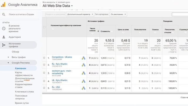This screenshot has height=106, width=188.
Task: Click sort arrow on Число кликов column
Action: point(98,31)
